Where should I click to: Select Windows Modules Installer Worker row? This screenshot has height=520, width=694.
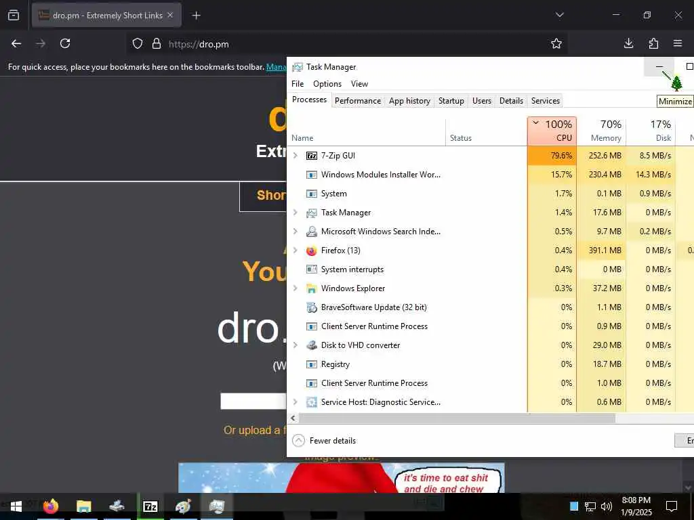[x=491, y=175]
